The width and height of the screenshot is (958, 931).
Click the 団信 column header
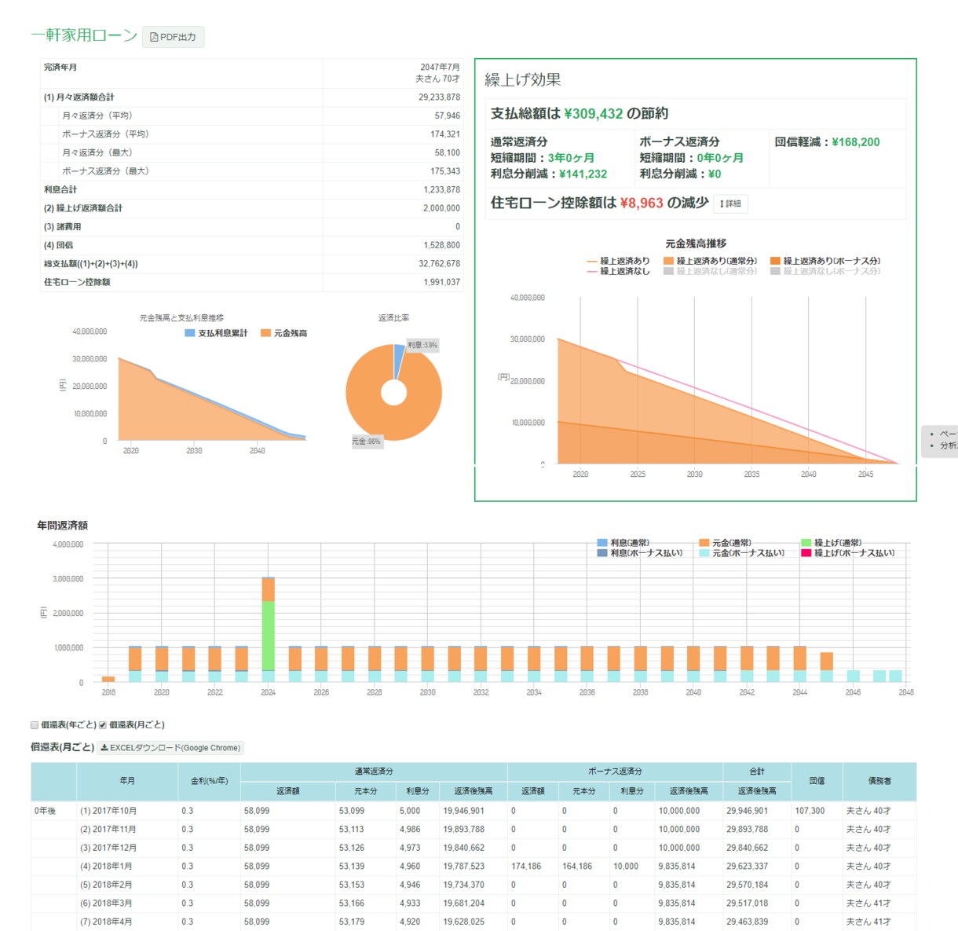[817, 781]
